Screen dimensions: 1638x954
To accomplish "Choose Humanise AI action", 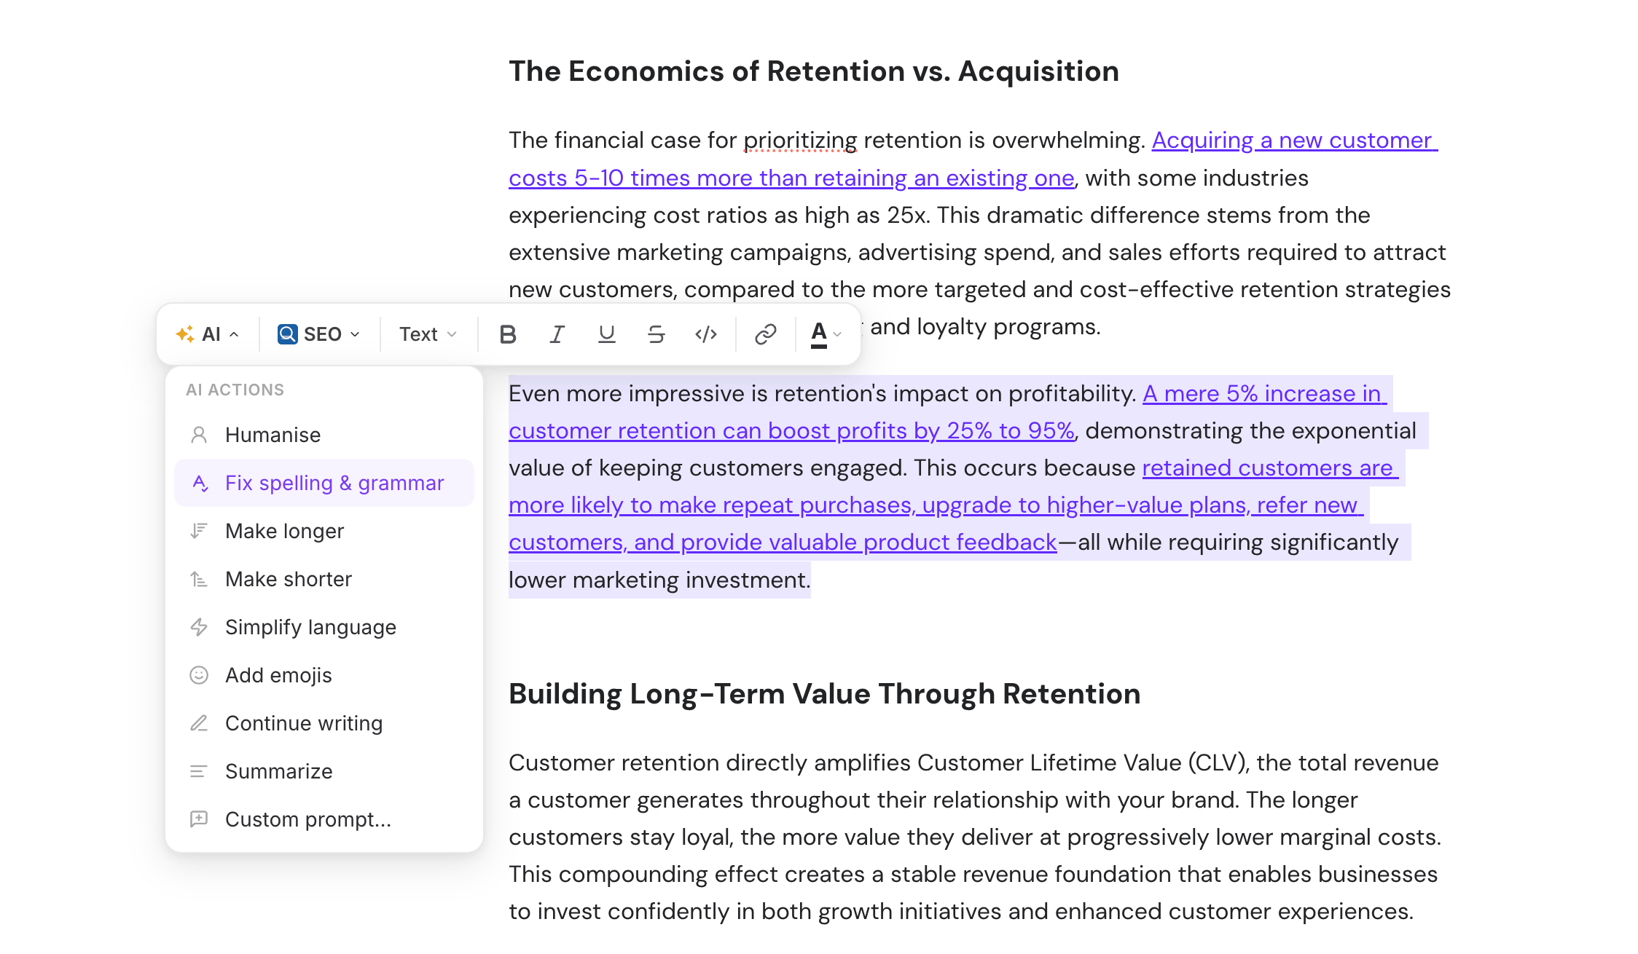I will 273,435.
